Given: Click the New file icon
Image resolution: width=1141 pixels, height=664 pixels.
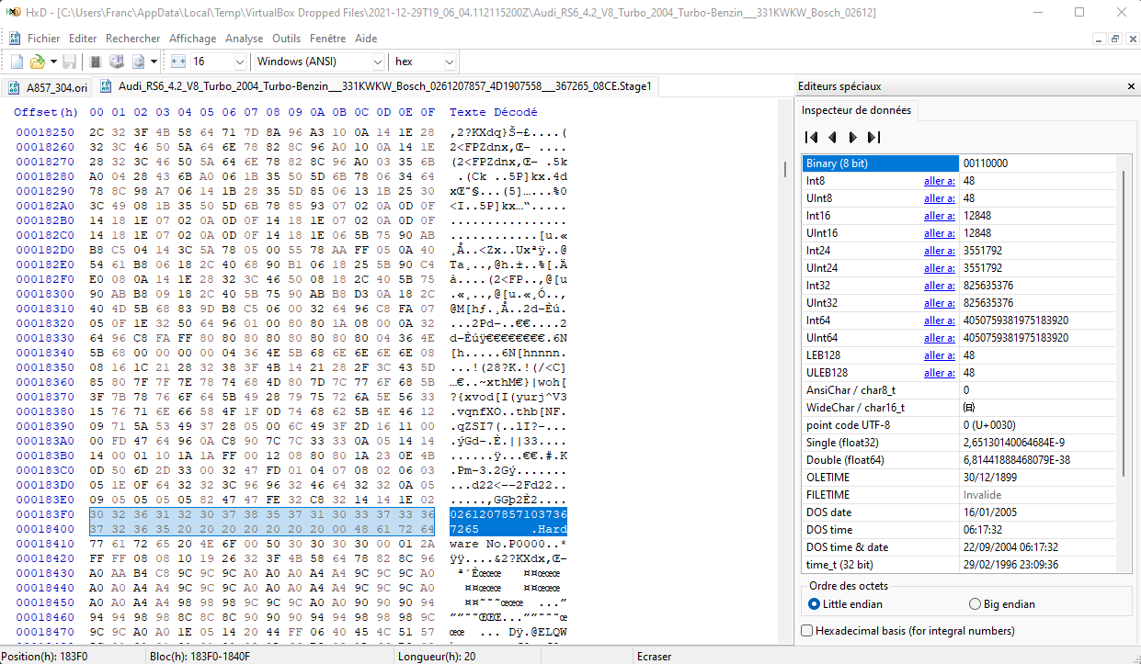Looking at the screenshot, I should tap(17, 62).
